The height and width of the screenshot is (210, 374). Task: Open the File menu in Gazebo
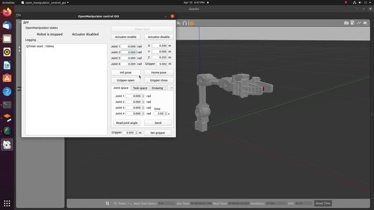tap(19, 15)
